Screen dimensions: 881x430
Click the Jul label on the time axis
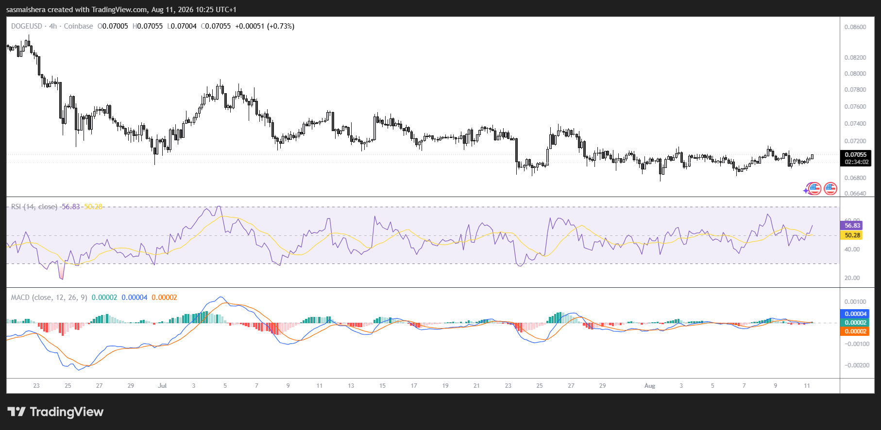coord(162,386)
